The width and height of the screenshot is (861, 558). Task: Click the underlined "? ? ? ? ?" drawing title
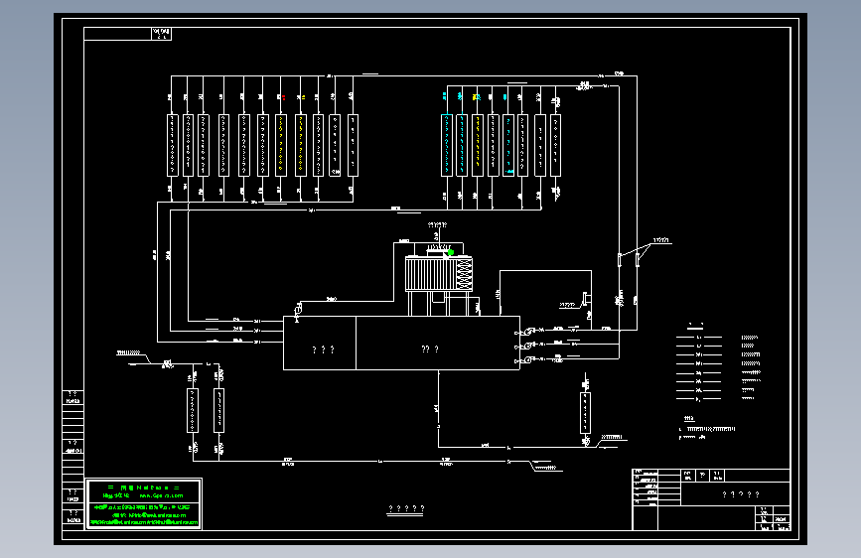406,509
